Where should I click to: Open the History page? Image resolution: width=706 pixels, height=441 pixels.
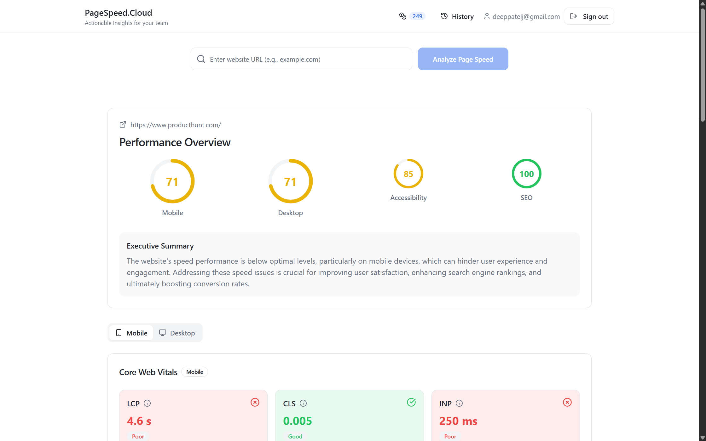tap(457, 16)
